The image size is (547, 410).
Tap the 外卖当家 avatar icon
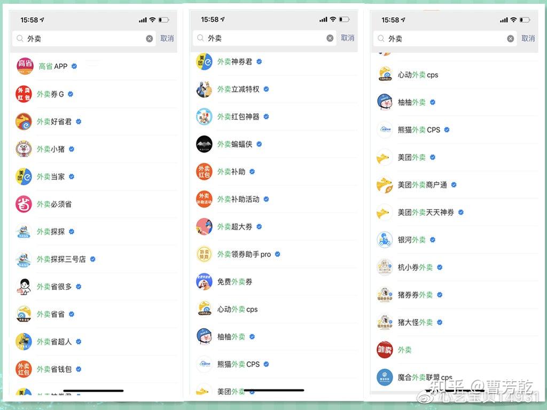coord(24,176)
